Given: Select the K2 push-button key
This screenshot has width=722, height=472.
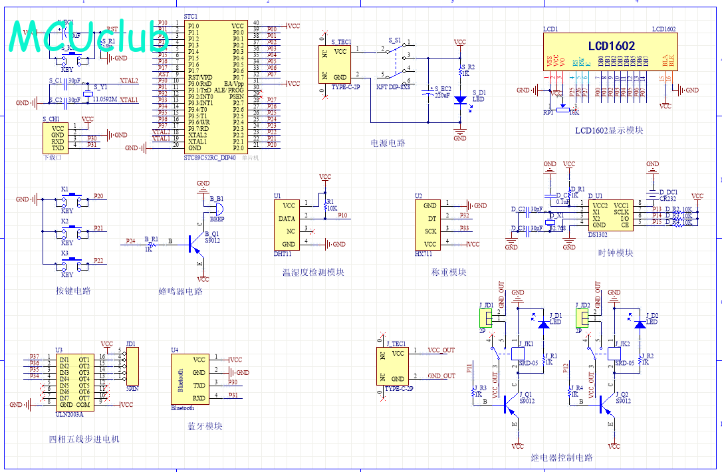Looking at the screenshot, I should click(x=70, y=231).
